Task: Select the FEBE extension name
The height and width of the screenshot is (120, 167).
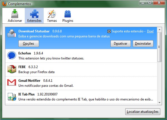Action: 22,67
